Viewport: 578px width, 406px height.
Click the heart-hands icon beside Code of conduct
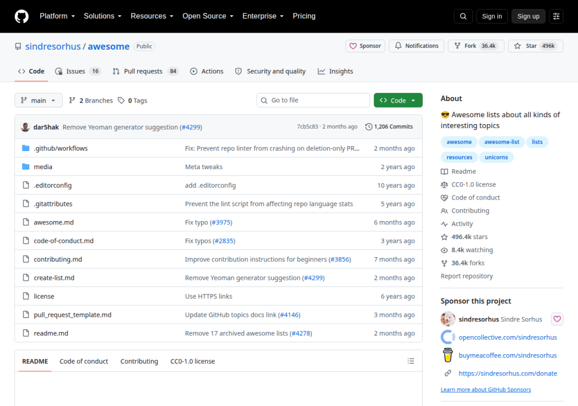444,198
